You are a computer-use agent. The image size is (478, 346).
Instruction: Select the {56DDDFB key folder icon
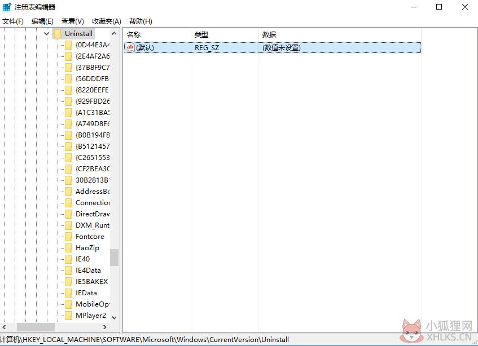(x=69, y=79)
